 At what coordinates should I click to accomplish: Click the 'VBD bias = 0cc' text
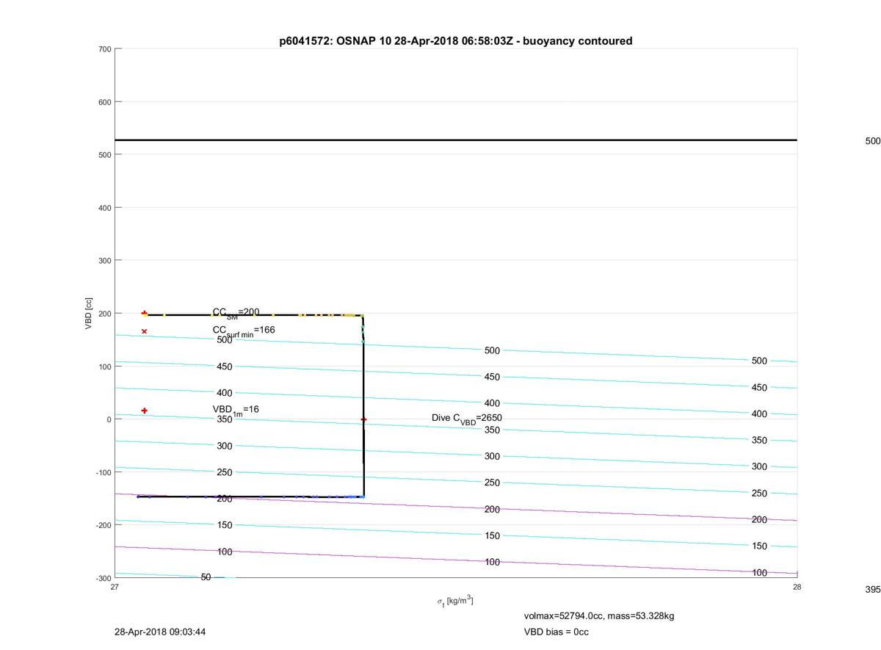pyautogui.click(x=556, y=632)
